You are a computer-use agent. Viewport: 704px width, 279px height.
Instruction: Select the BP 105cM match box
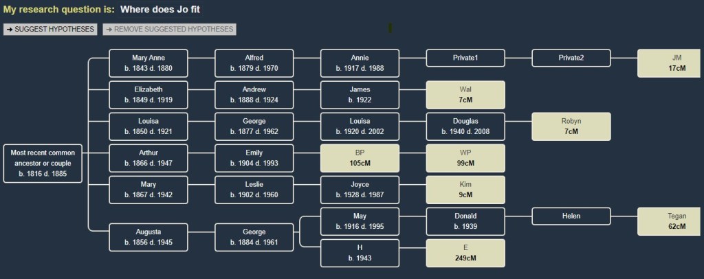click(x=360, y=158)
